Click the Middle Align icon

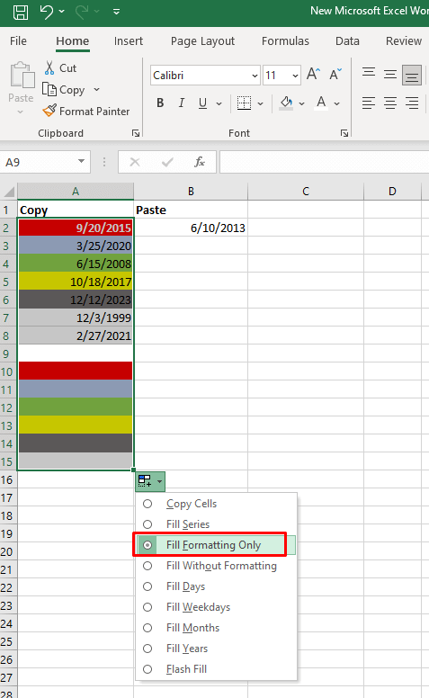coord(390,74)
